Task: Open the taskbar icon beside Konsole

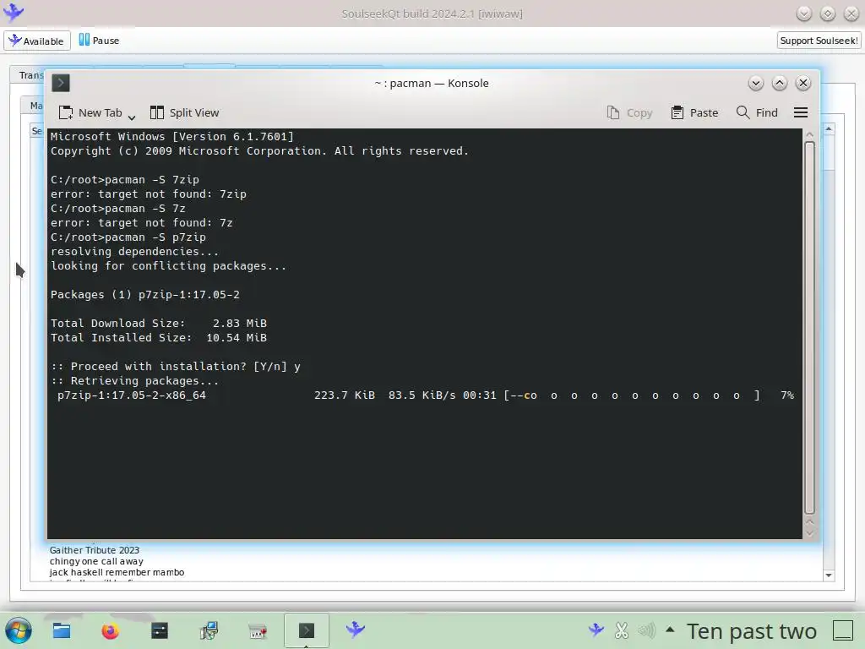Action: 258,630
